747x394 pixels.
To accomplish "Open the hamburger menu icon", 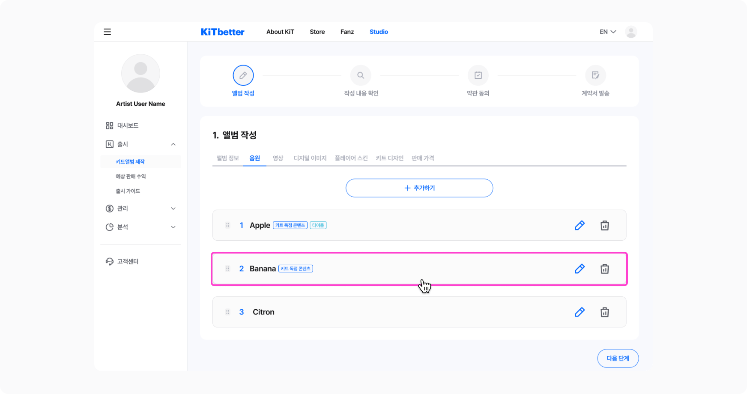I will 108,32.
